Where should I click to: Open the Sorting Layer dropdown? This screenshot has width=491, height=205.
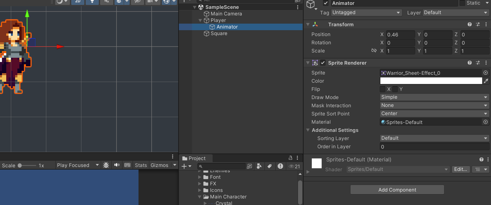(434, 138)
